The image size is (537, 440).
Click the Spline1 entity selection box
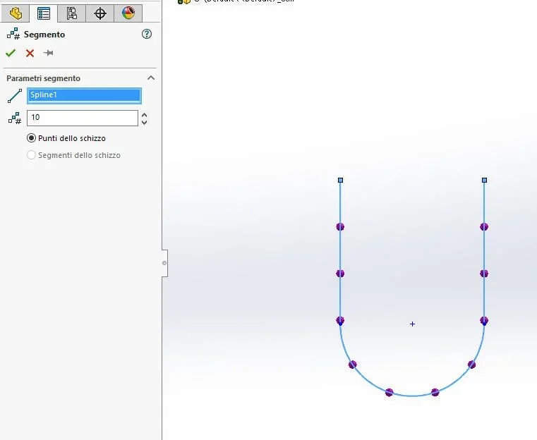(84, 96)
